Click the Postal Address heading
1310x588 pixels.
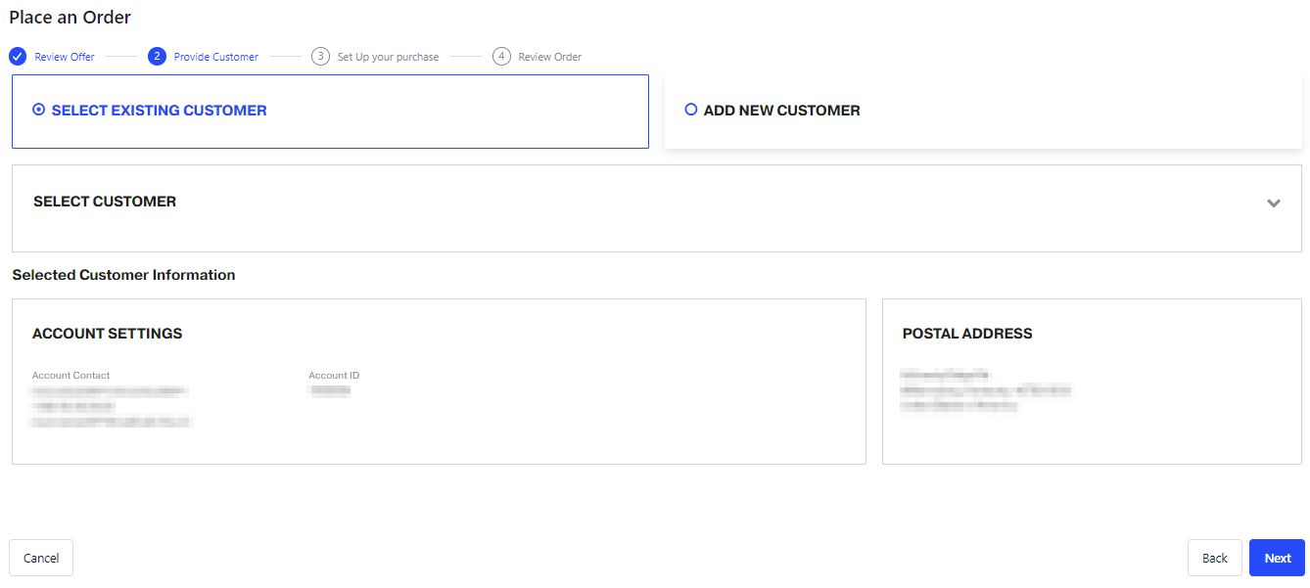click(967, 334)
